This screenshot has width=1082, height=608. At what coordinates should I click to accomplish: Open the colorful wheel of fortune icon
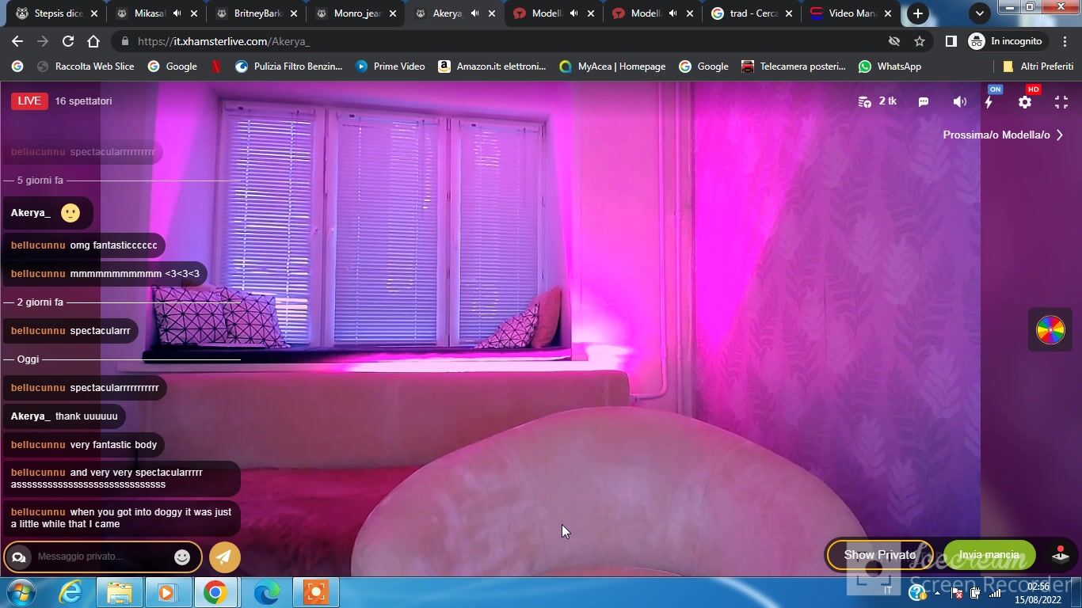[x=1050, y=329]
